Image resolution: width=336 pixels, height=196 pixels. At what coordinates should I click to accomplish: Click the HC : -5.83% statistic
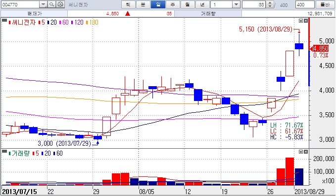[x=287, y=137]
